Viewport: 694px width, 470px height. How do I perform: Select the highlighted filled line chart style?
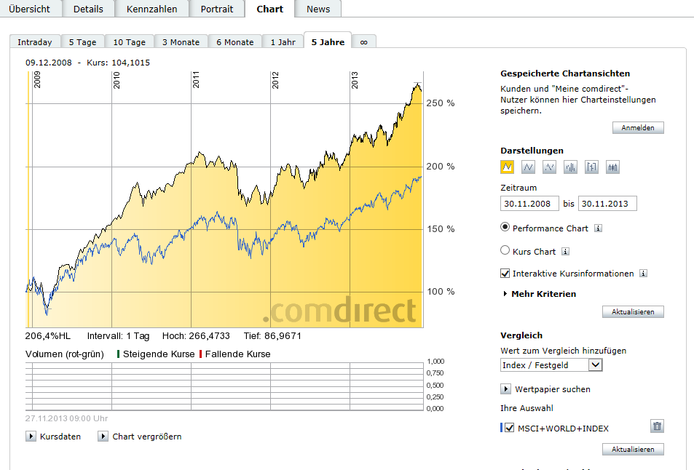[x=508, y=167]
